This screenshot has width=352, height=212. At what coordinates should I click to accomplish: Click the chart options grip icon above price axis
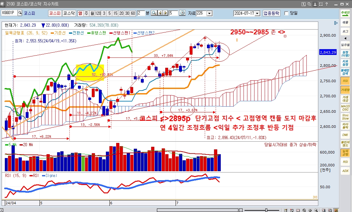336,23
